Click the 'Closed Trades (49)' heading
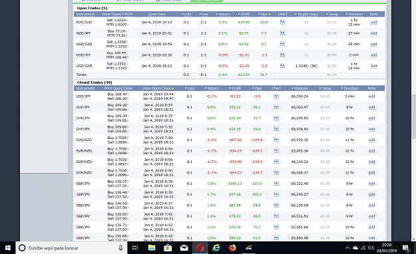Viewport: 416px width, 254px height. (x=95, y=82)
